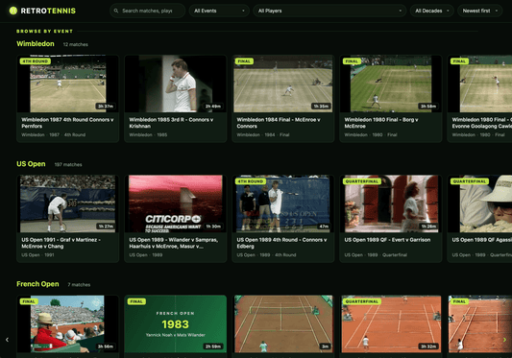Image resolution: width=512 pixels, height=358 pixels.
Task: Open the French Open 1983 Noah v Wilander card
Action: click(176, 324)
